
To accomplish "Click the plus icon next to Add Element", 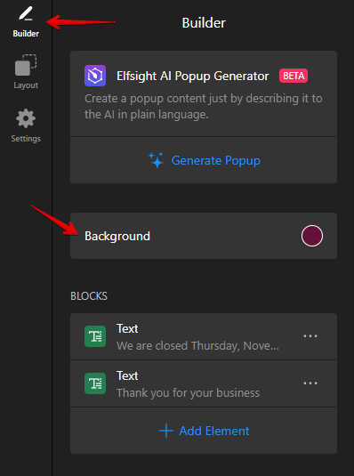I will click(166, 431).
